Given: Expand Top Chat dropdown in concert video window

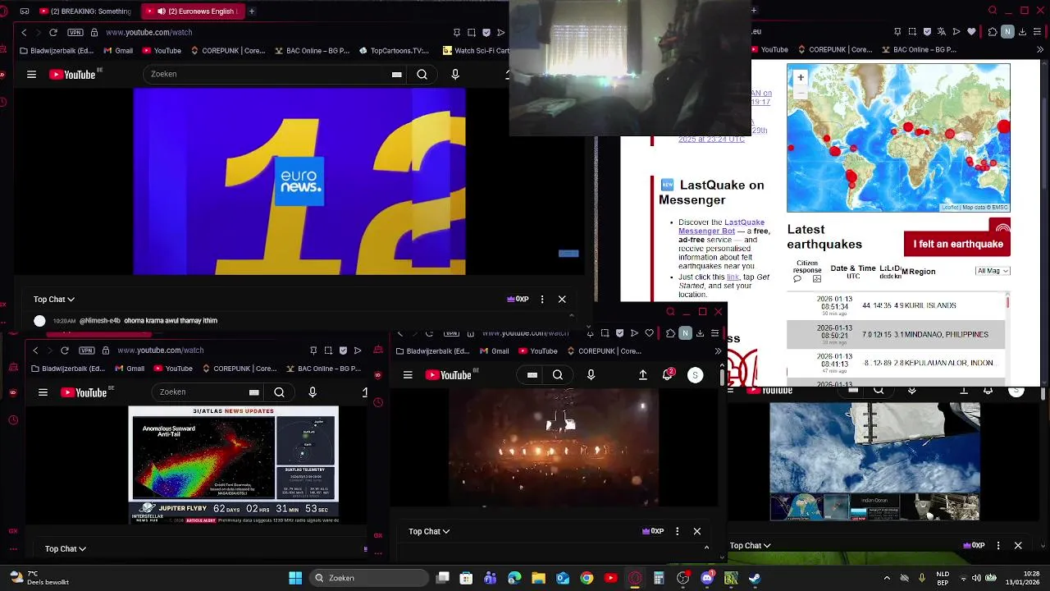Looking at the screenshot, I should pos(429,531).
